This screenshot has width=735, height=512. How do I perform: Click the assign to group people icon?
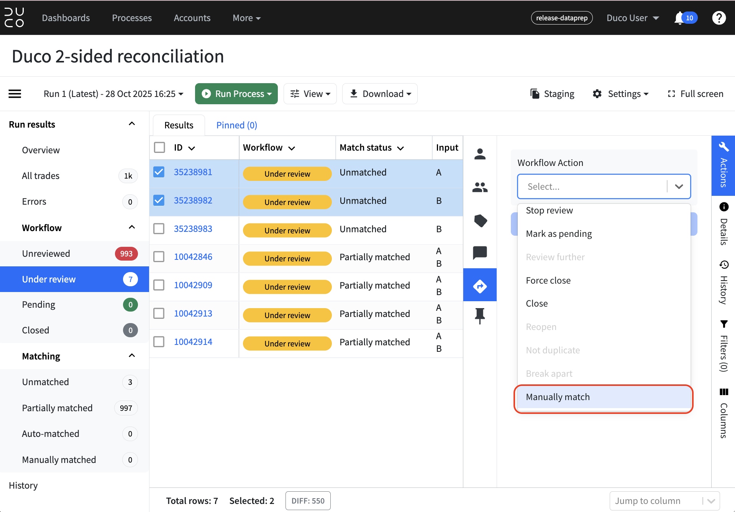click(x=480, y=187)
